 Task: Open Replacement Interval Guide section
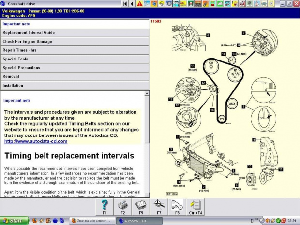(75, 33)
